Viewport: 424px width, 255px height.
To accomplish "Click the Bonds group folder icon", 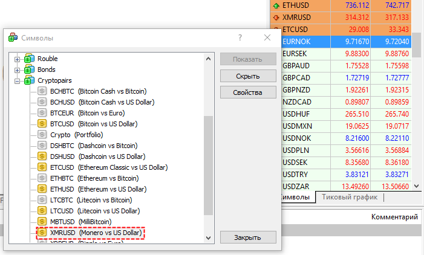I will [x=29, y=69].
